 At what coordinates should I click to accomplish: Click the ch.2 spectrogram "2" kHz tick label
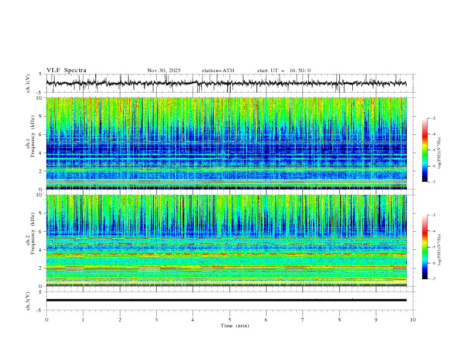point(42,268)
